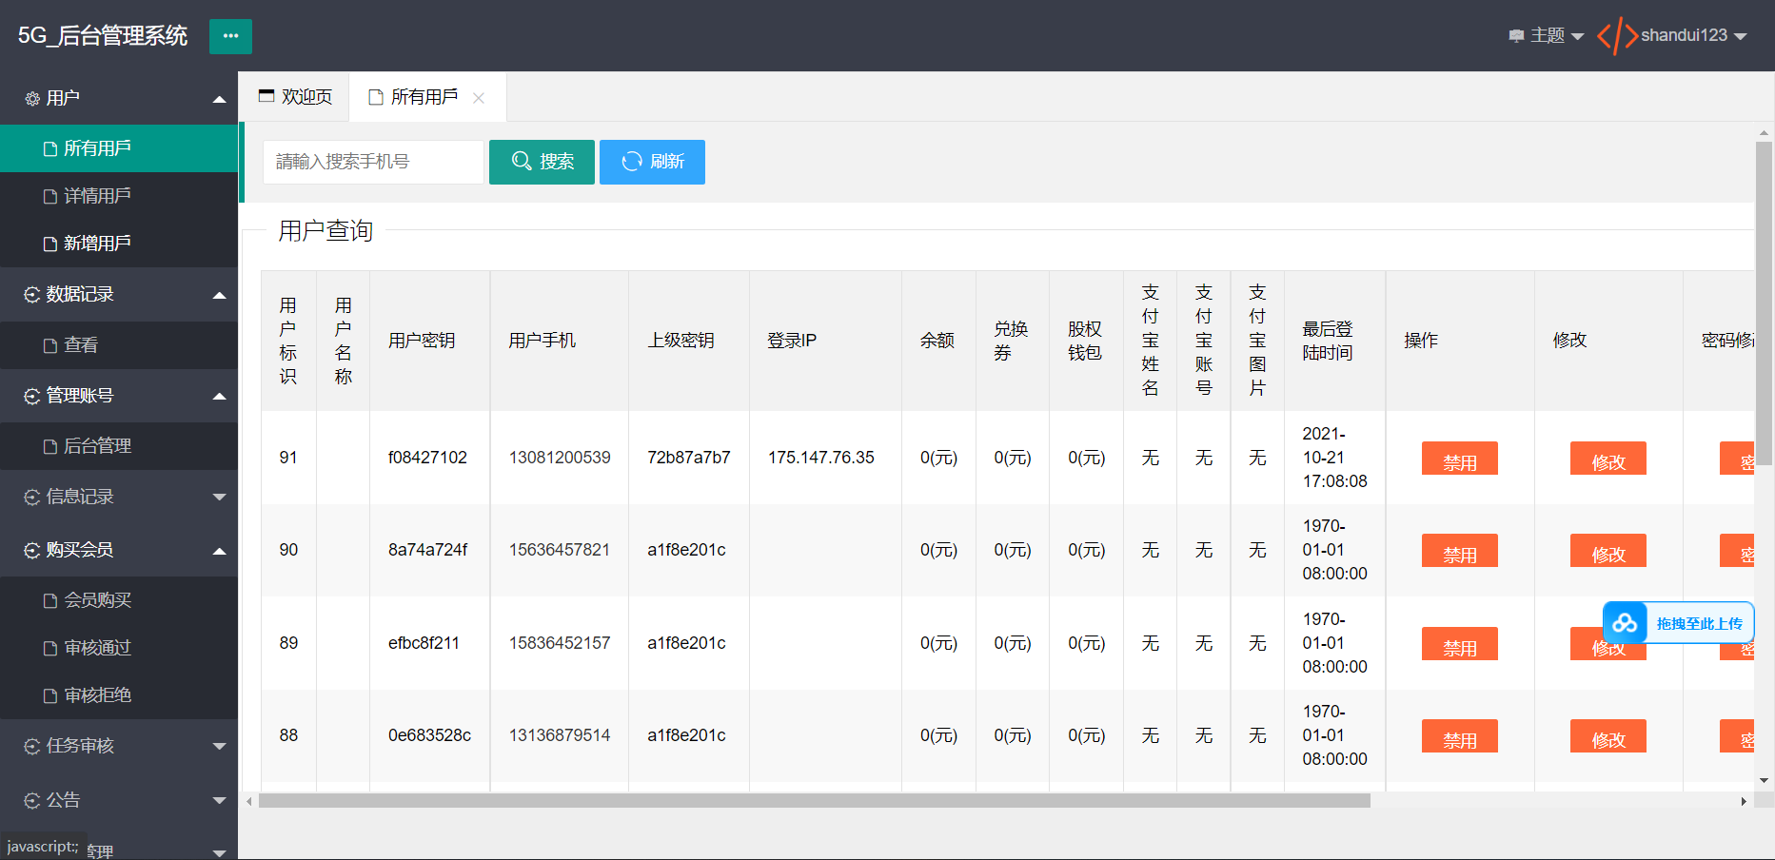Click 修改 for user 88
The image size is (1775, 860).
point(1608,736)
